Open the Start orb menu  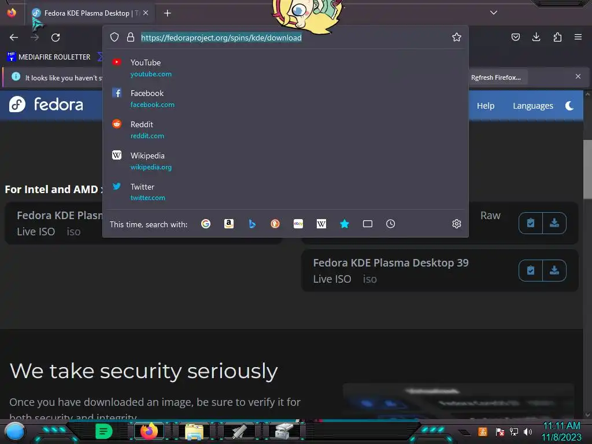pyautogui.click(x=15, y=431)
